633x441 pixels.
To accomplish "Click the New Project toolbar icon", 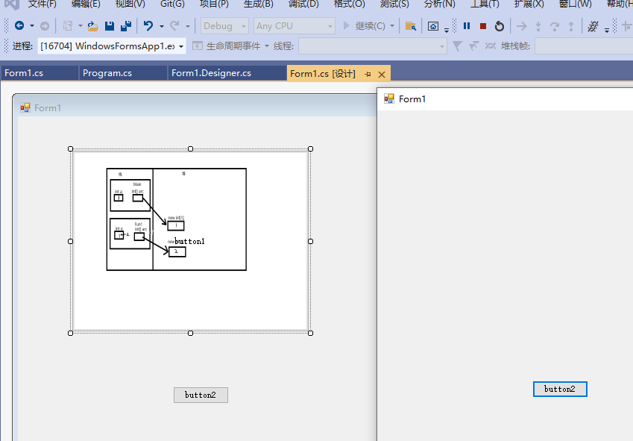I will tap(67, 26).
